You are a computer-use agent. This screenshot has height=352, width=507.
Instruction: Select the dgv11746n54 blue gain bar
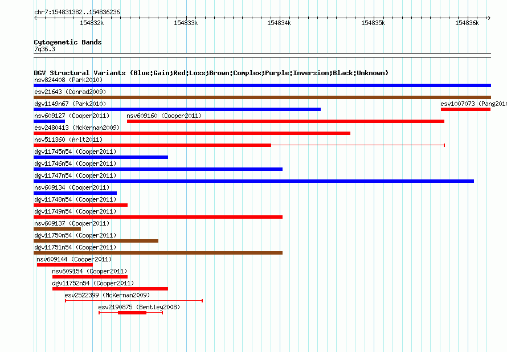tap(158, 169)
